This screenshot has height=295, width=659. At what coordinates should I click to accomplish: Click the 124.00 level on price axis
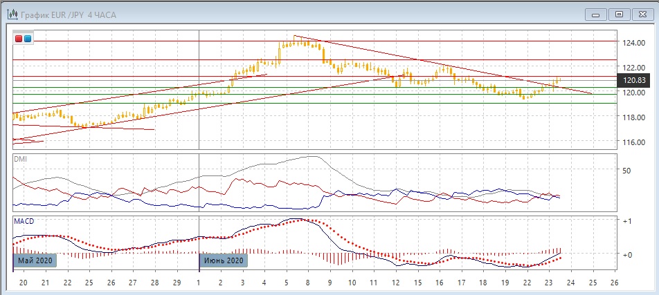pyautogui.click(x=634, y=43)
